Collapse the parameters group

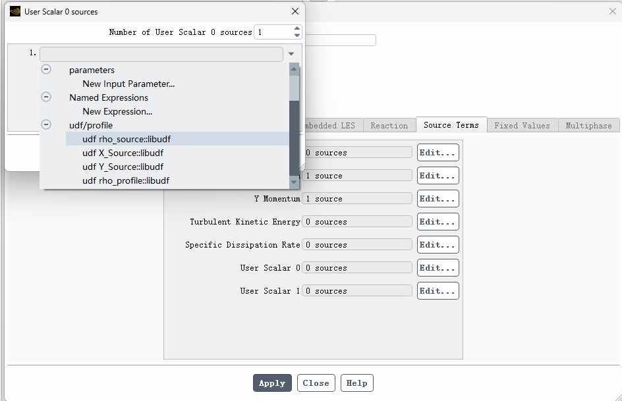46,69
